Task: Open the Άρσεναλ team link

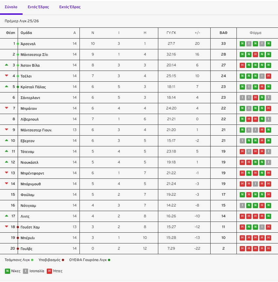Action: (28, 44)
